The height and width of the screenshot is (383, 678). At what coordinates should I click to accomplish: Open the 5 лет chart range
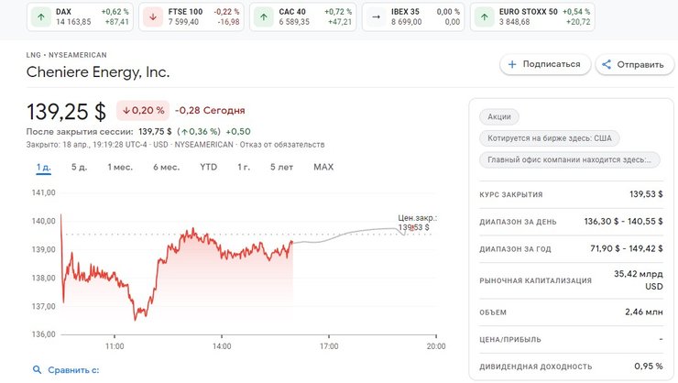281,167
